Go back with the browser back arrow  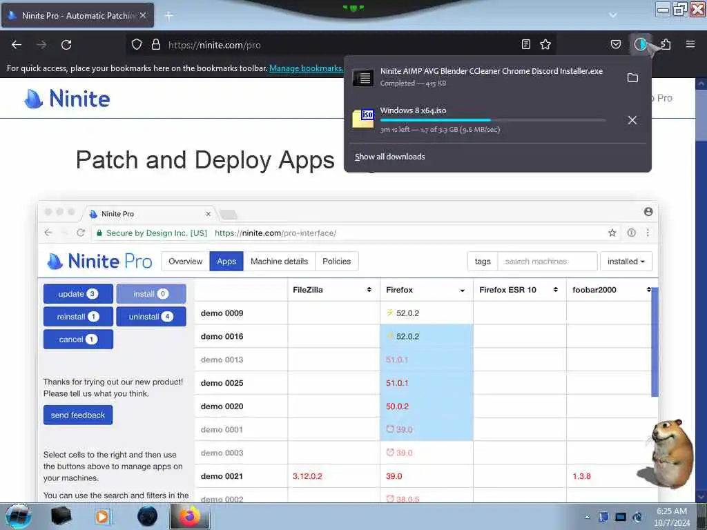(17, 45)
